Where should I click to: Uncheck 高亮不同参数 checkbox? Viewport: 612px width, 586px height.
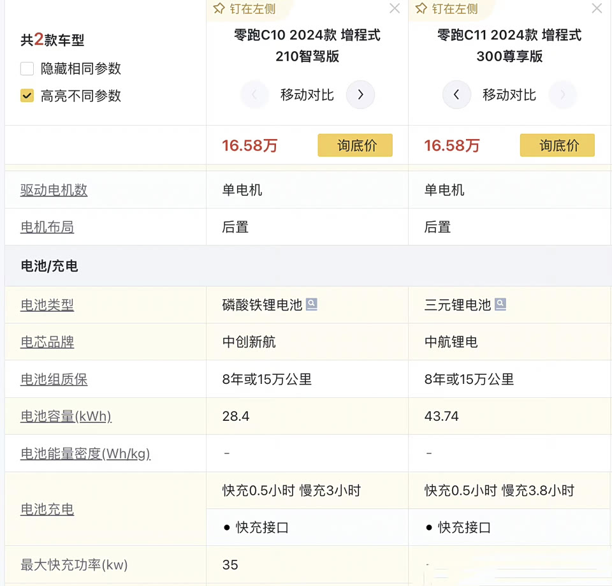[x=27, y=96]
